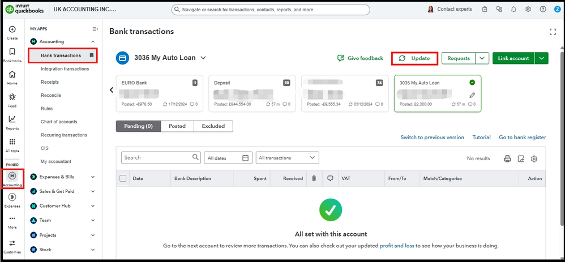Open the All dates date filter
565x262 pixels.
(228, 158)
